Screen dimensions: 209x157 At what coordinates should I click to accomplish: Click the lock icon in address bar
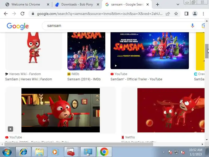point(33,14)
